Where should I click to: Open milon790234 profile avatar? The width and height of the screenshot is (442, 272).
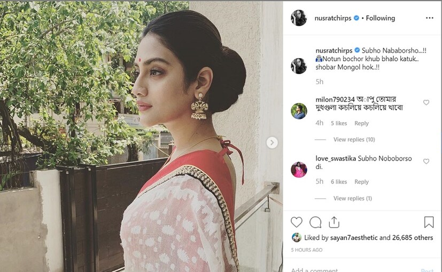tap(299, 111)
